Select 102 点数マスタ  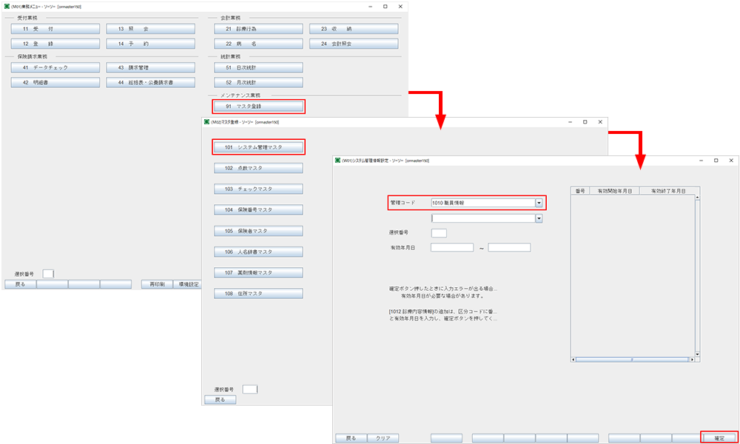[x=258, y=168]
